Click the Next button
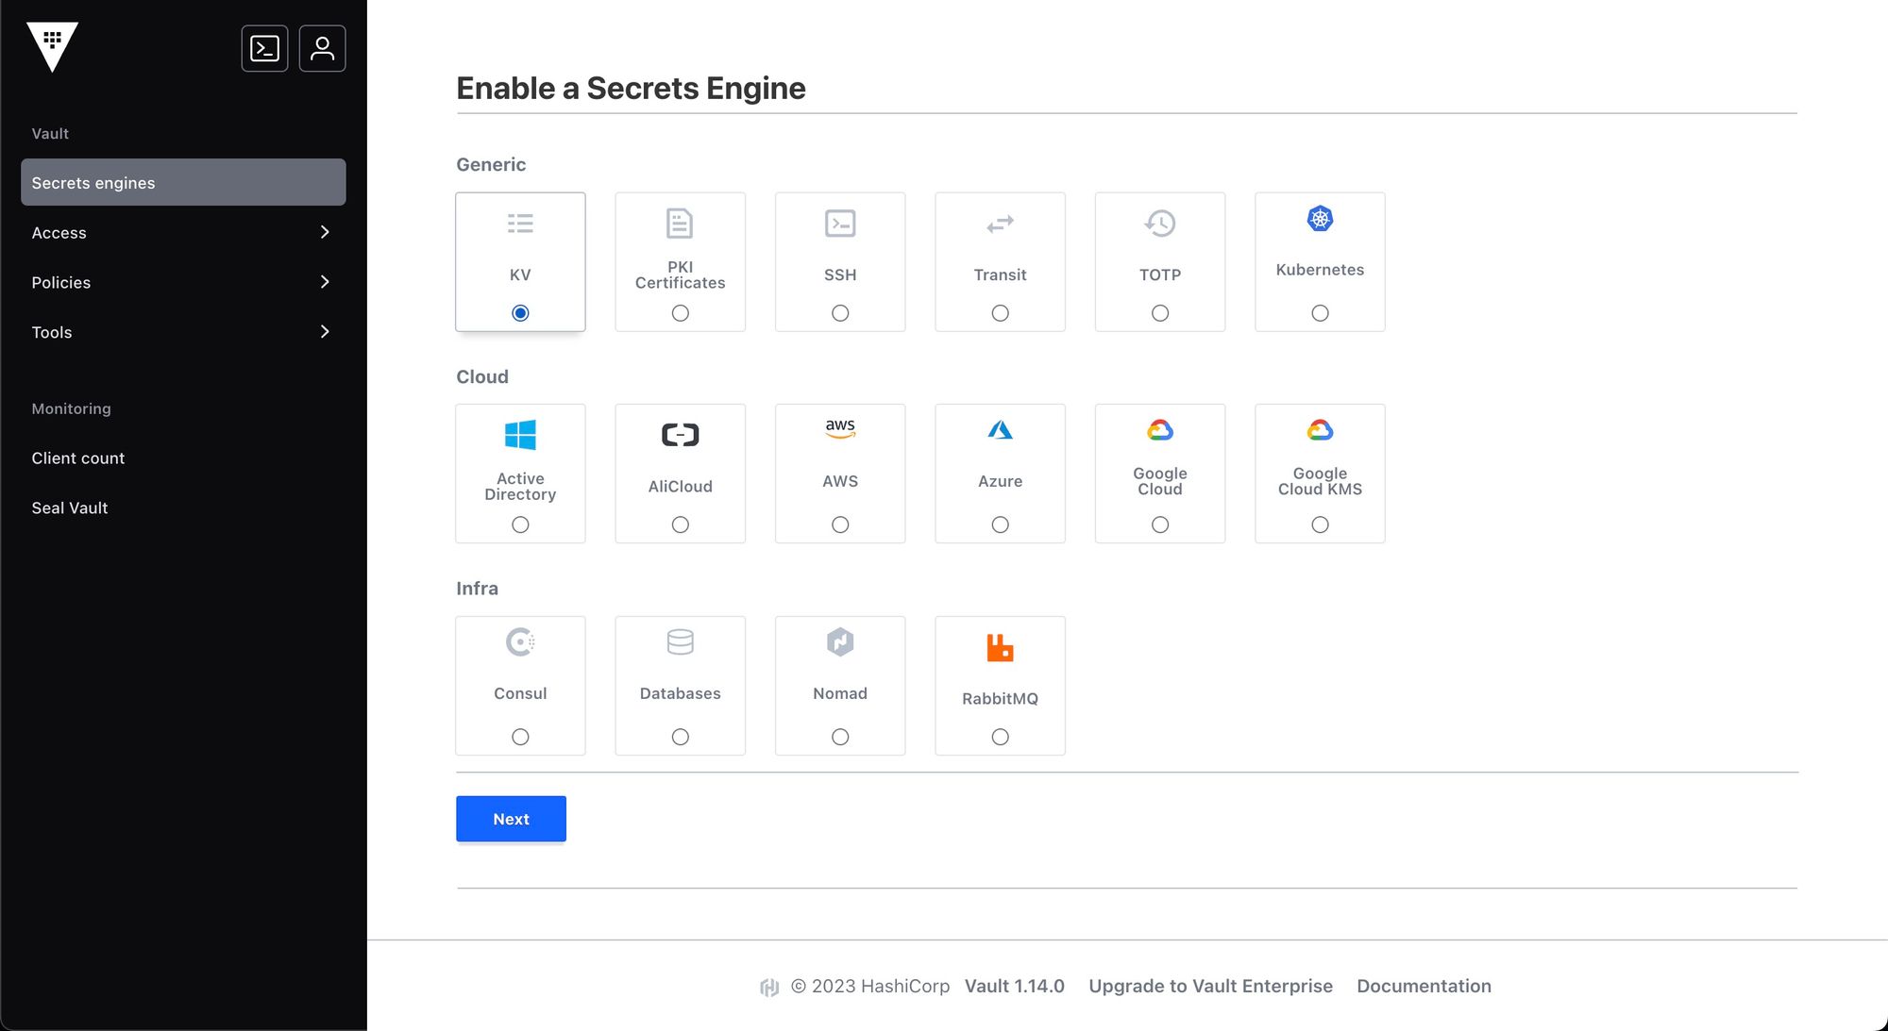The height and width of the screenshot is (1031, 1888). 511,818
